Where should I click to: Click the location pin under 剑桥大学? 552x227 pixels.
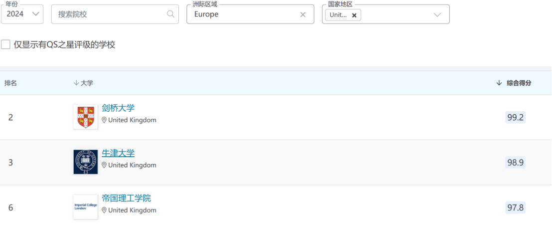click(104, 120)
